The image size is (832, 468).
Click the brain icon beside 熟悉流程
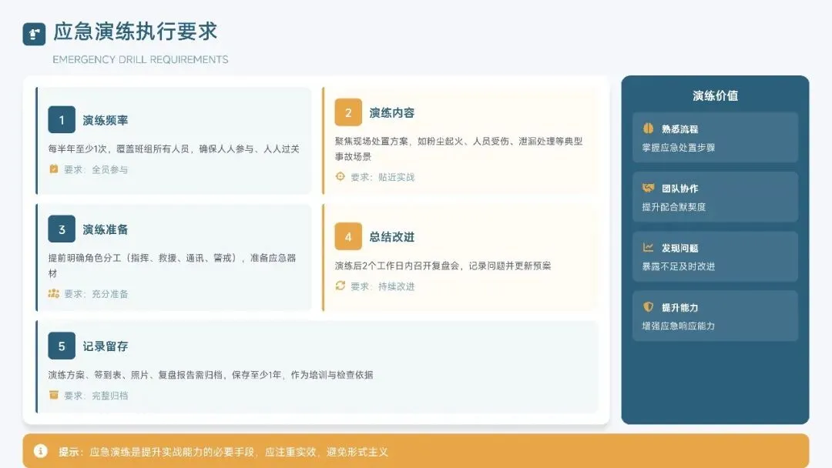tap(648, 129)
